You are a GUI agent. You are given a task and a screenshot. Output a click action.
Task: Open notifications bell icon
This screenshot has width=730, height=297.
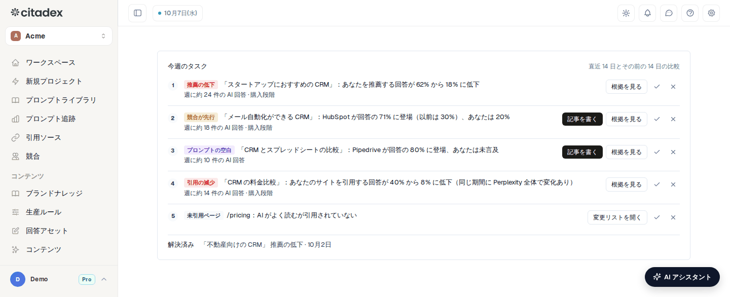pyautogui.click(x=647, y=13)
